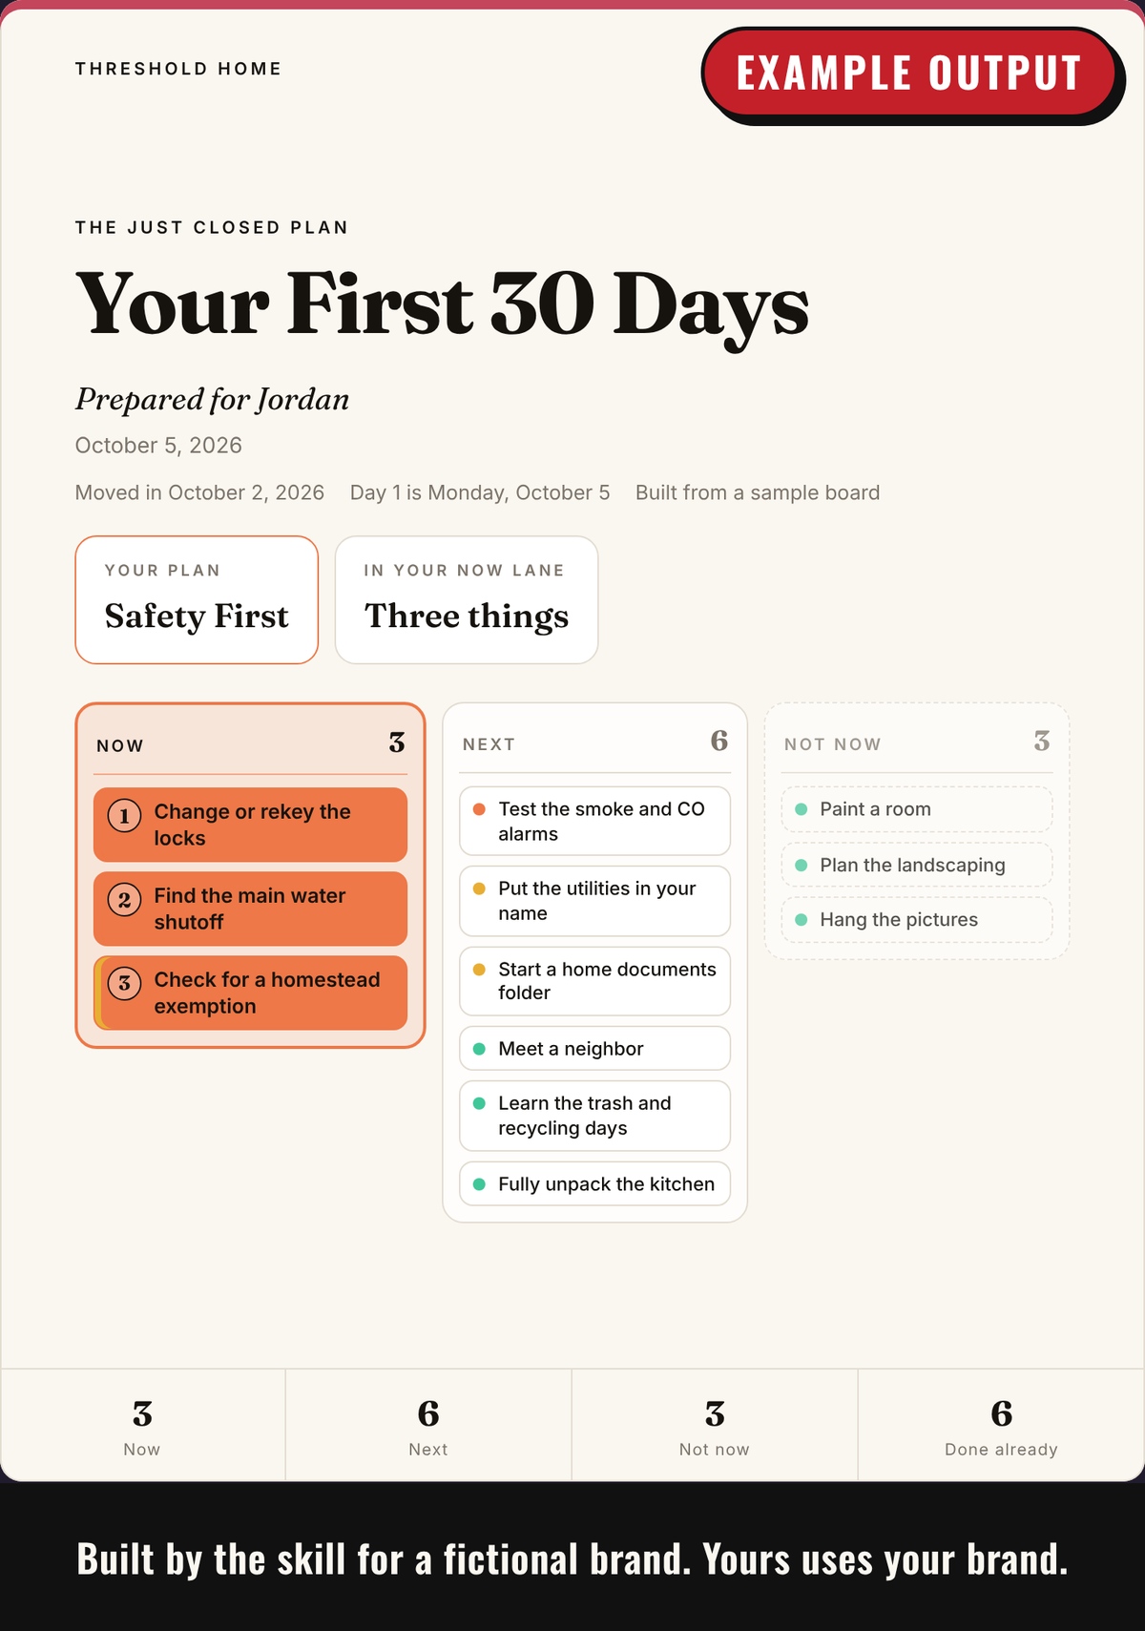Click the NEXT column header count
This screenshot has height=1631, width=1145.
click(x=719, y=741)
